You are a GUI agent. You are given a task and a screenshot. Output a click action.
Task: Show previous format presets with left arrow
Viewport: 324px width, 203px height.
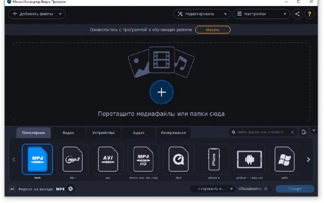[x=14, y=159]
